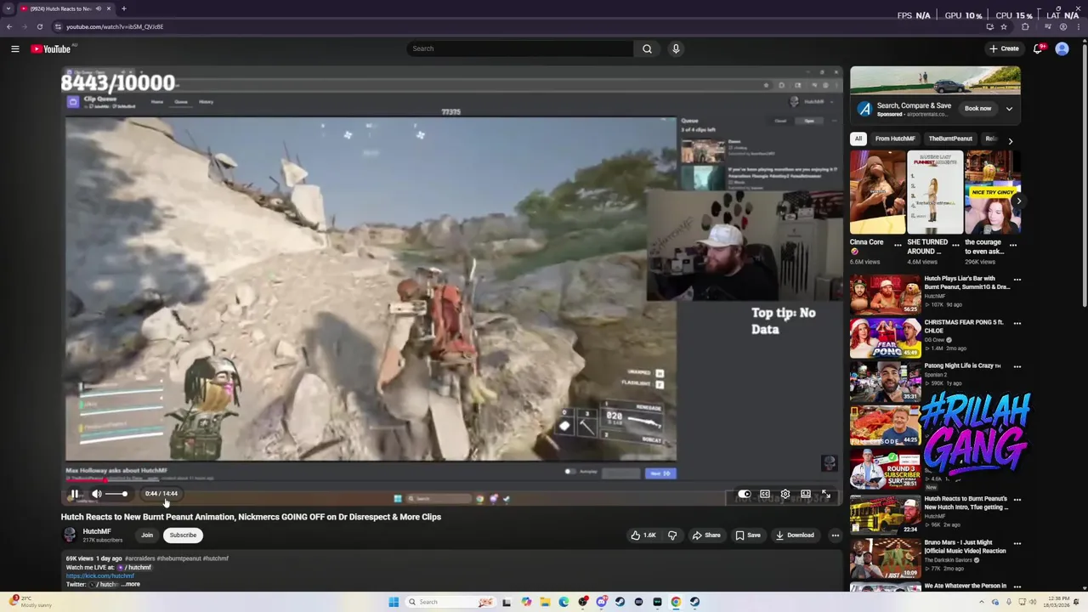Reload the page in browser
This screenshot has height=612, width=1088.
[40, 26]
